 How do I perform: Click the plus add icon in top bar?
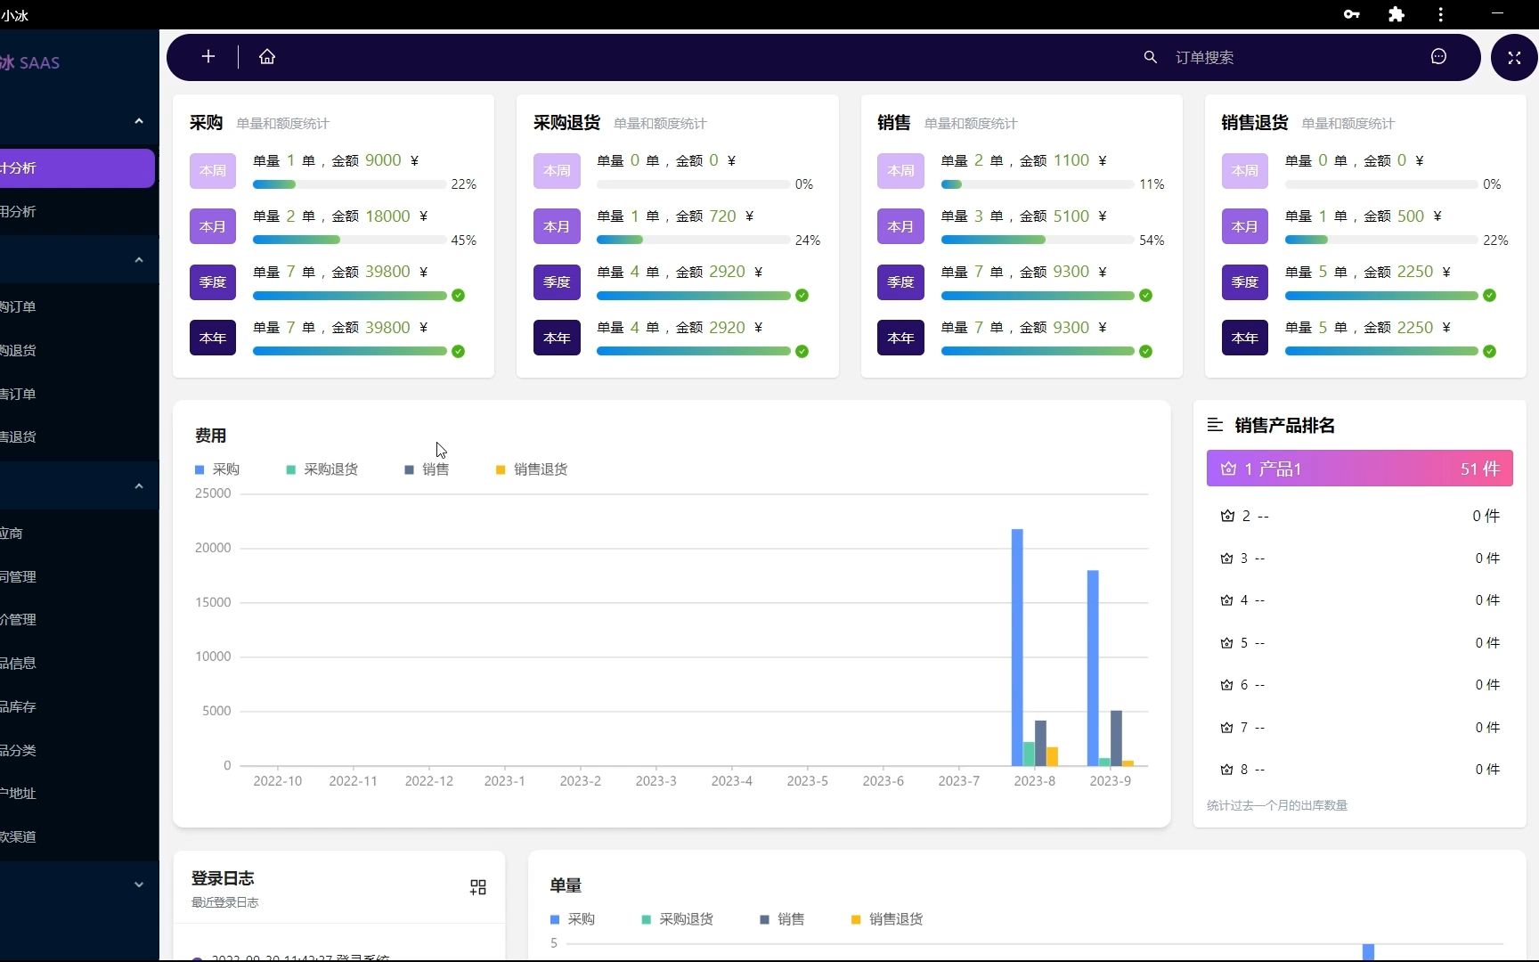click(208, 57)
